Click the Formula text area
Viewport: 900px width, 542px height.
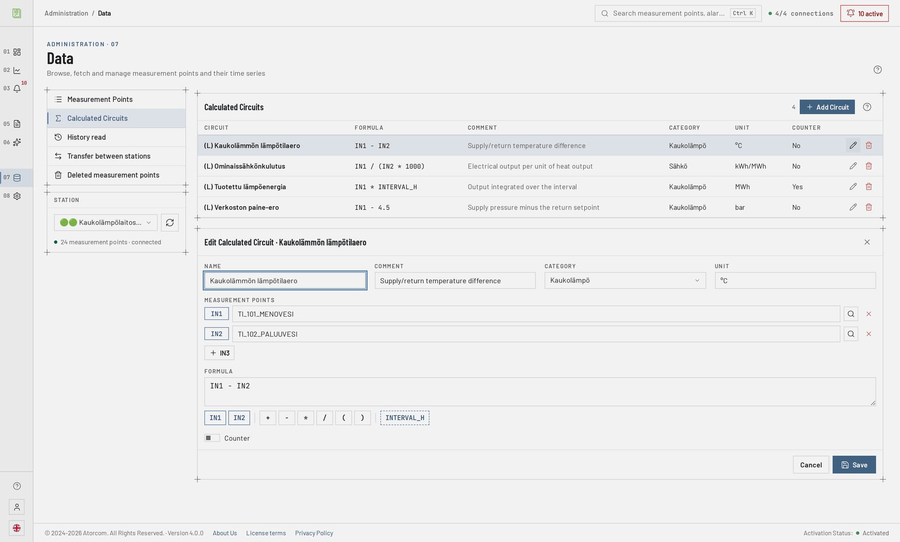540,392
